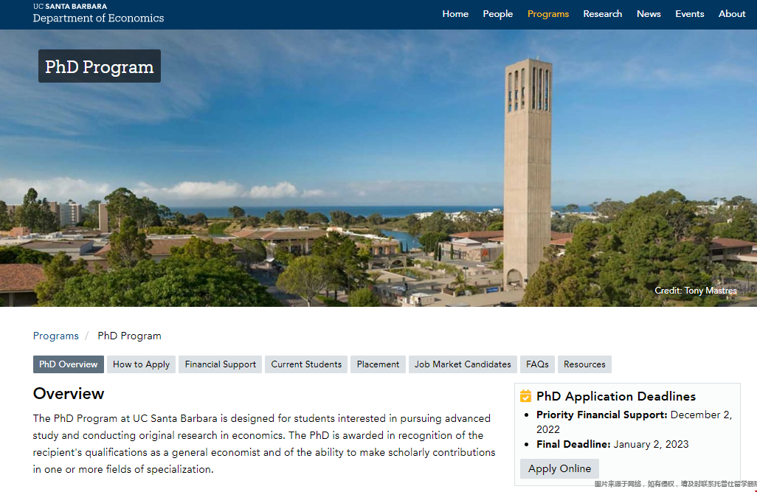Click the UC Santa Barbara Department of Economics logo
Viewport: 757px width, 492px height.
(x=98, y=13)
